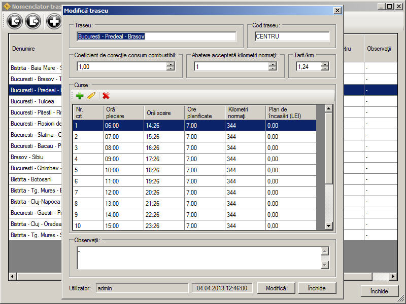Click the up arrow of the Curse table scrollbar
Viewport: 406px width, 304px height.
tap(328, 108)
